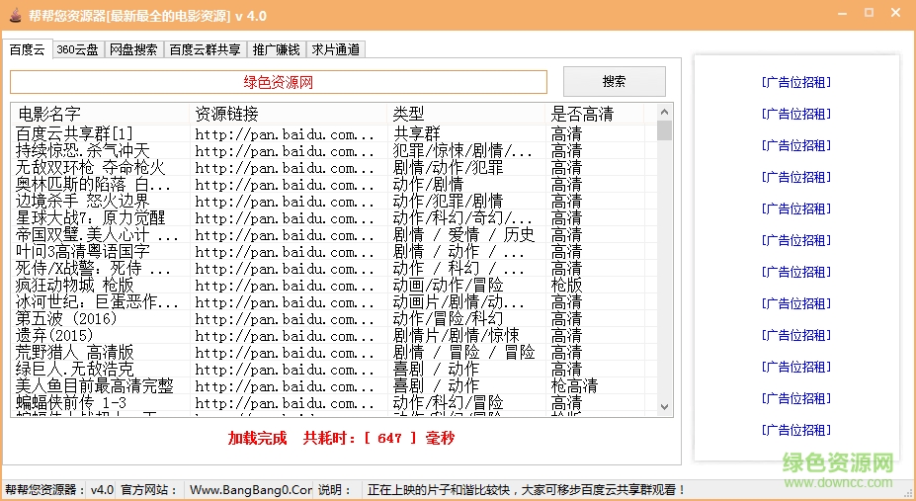Click the last [广告位招租] ad link
The image size is (916, 501).
(796, 430)
